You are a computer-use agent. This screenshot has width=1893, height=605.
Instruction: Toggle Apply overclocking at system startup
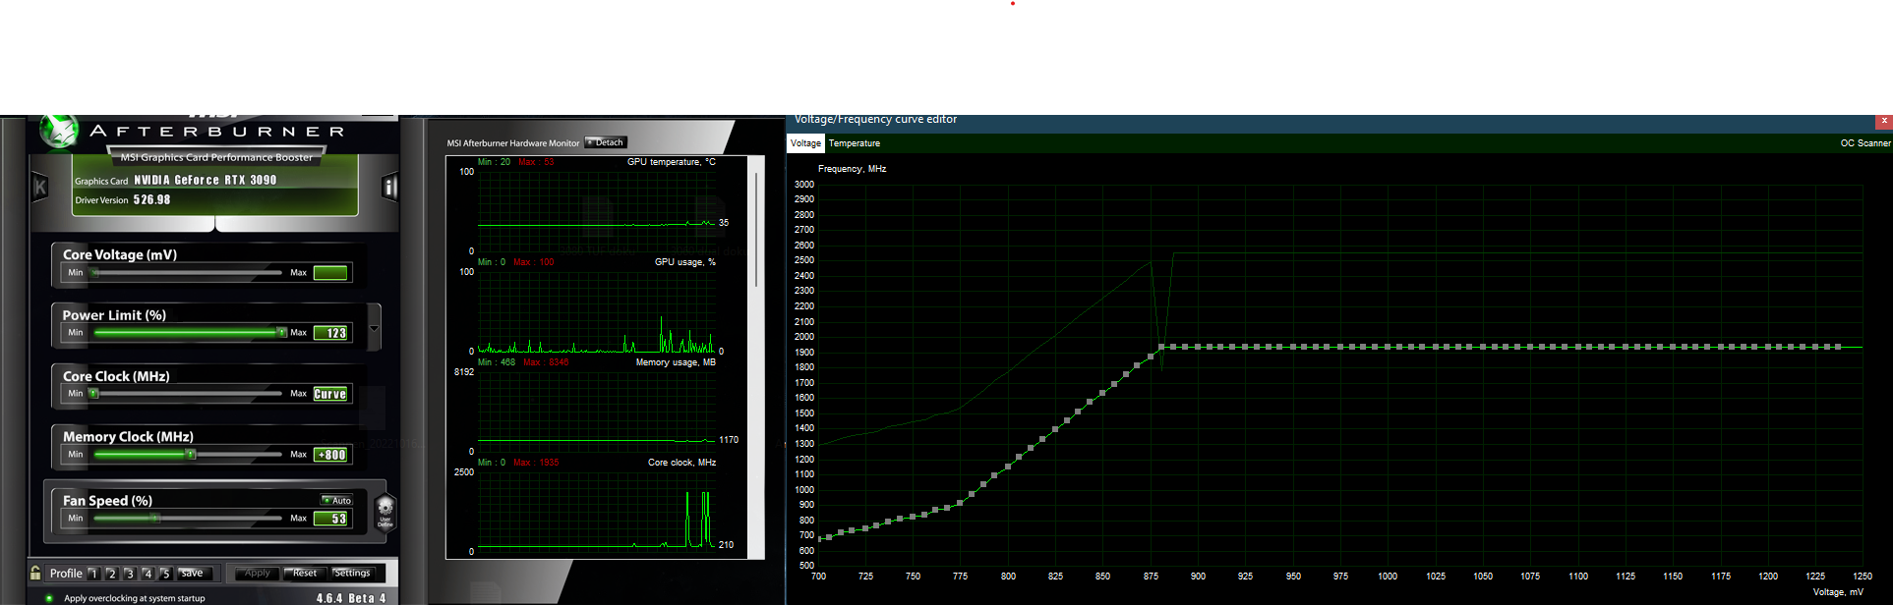(49, 597)
